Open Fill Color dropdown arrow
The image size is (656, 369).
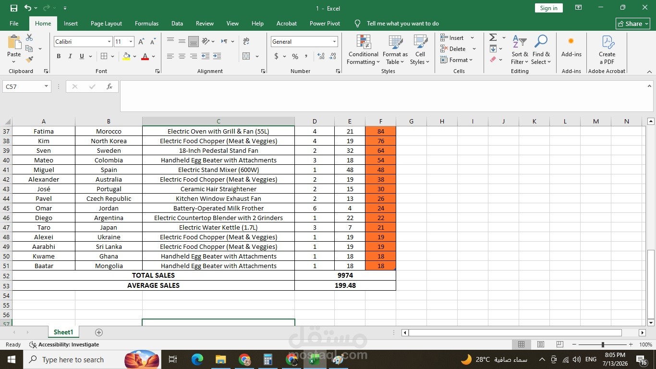coord(134,56)
